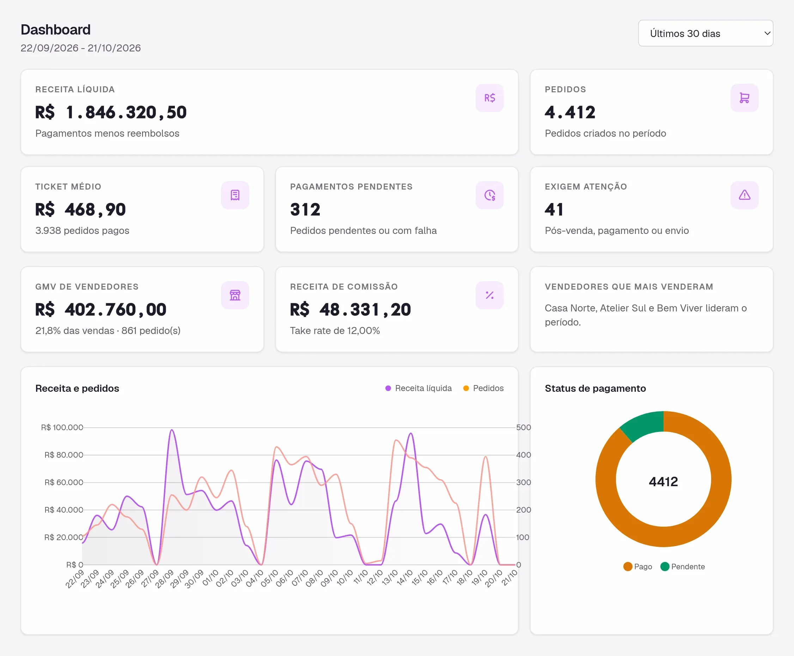
Task: Toggle the Receita líquida legend series
Action: pos(418,388)
